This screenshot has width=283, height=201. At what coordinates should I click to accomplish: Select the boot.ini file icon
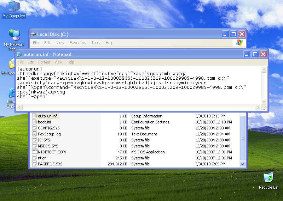(x=35, y=122)
